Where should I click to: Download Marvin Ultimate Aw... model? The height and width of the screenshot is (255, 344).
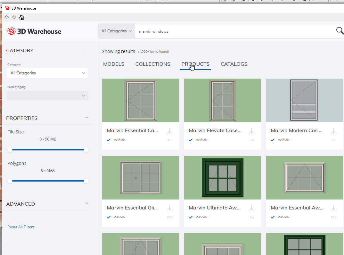(x=251, y=208)
